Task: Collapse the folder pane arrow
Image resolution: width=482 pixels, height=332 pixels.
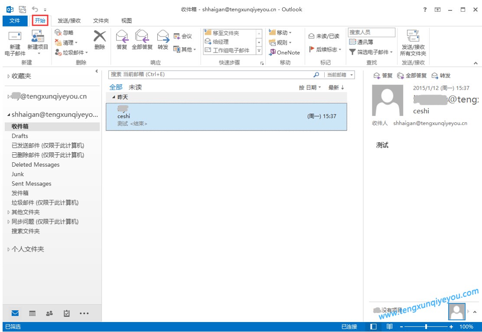Action: [97, 71]
